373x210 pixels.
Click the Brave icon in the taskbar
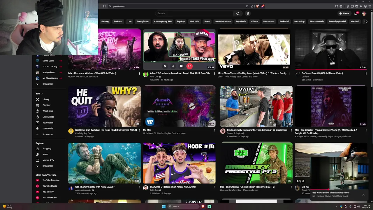point(203,206)
